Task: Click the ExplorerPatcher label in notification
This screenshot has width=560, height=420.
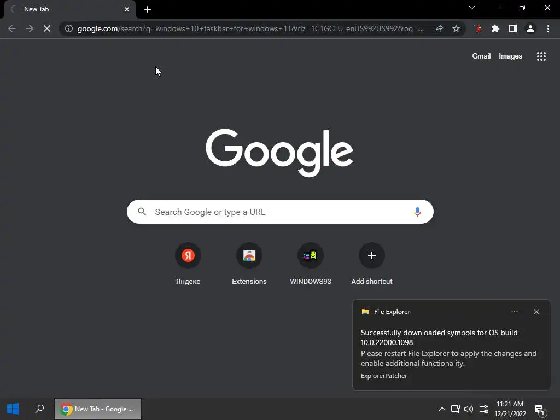Action: click(384, 376)
